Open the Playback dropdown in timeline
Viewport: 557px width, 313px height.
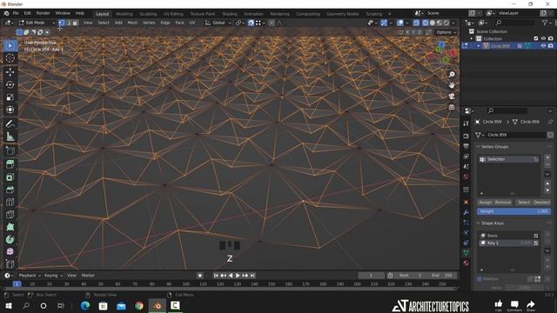click(29, 276)
